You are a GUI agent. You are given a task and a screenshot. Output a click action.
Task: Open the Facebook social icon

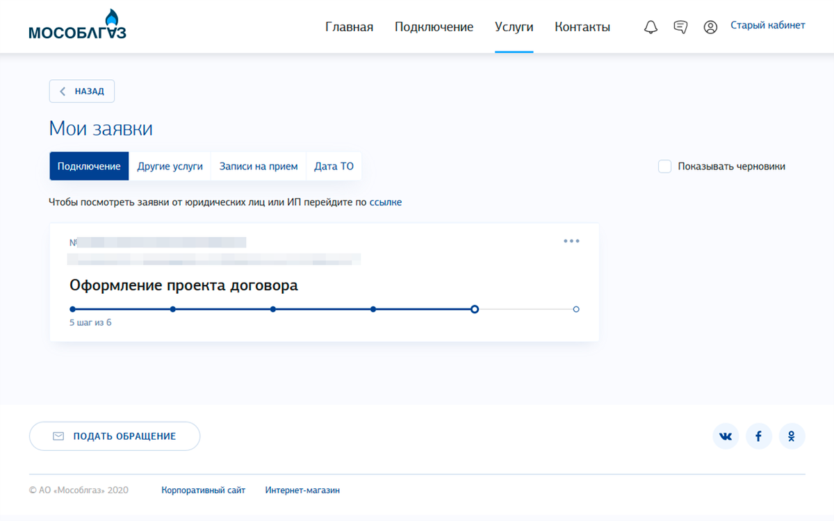[759, 436]
